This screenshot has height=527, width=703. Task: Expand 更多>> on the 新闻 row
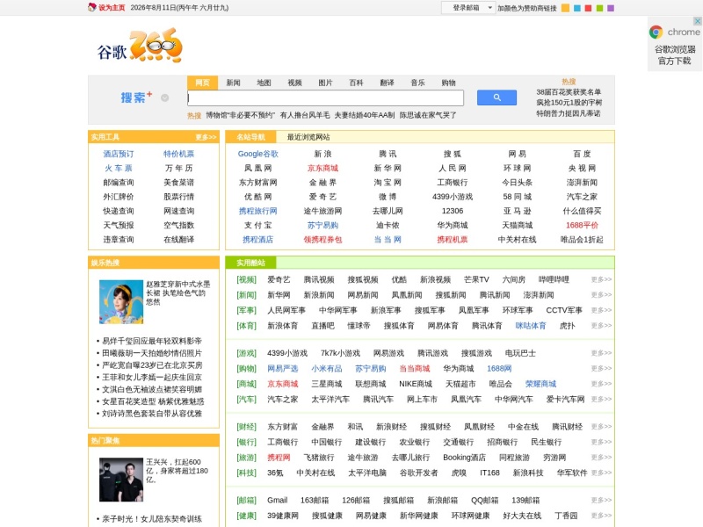coord(601,294)
